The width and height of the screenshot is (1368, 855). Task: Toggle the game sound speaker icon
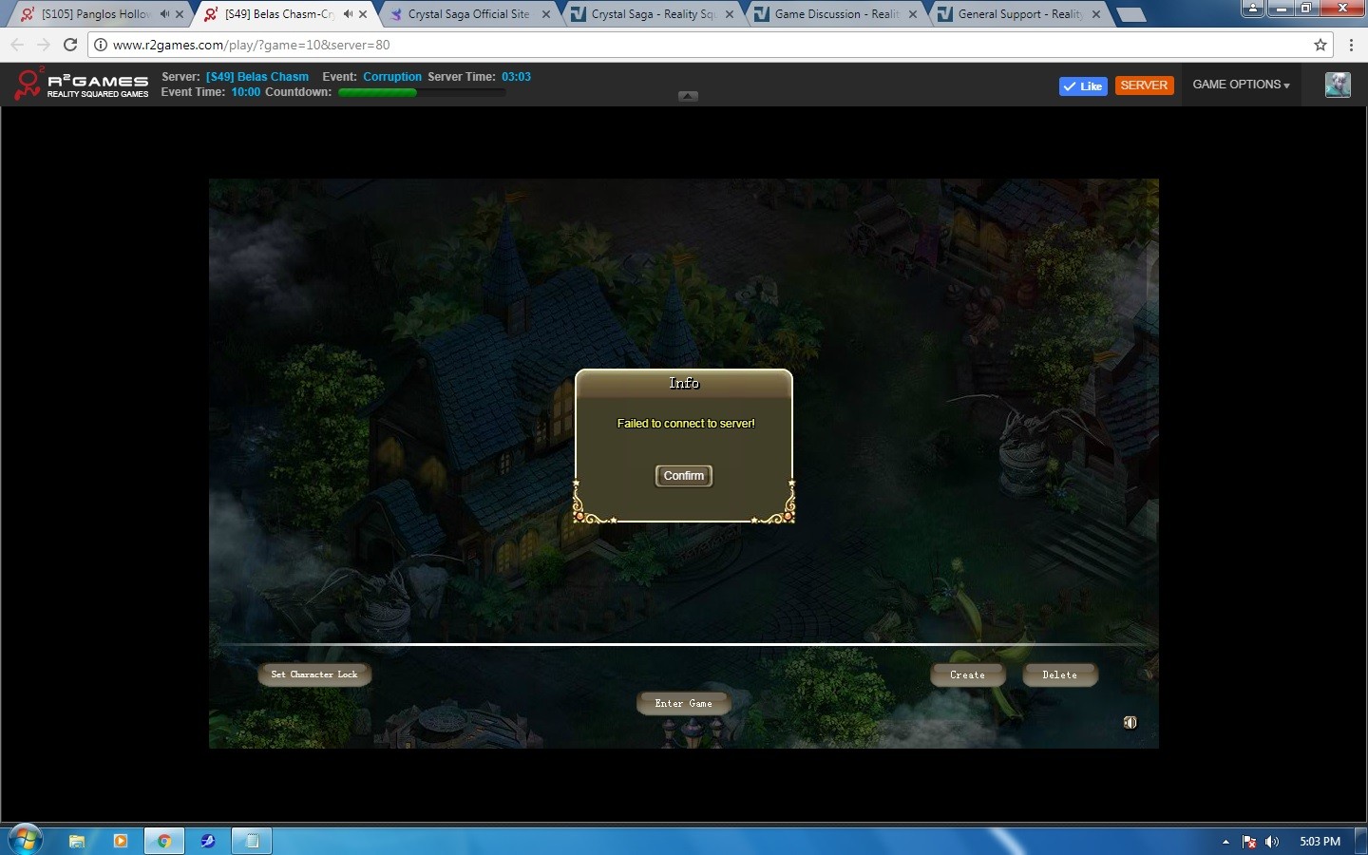[1130, 722]
